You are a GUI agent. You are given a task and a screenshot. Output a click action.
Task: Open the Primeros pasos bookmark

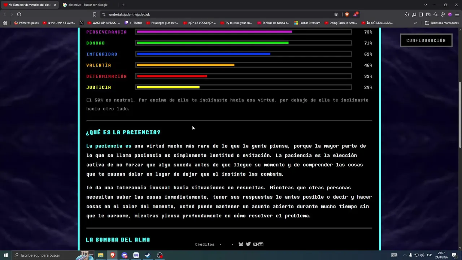point(26,23)
